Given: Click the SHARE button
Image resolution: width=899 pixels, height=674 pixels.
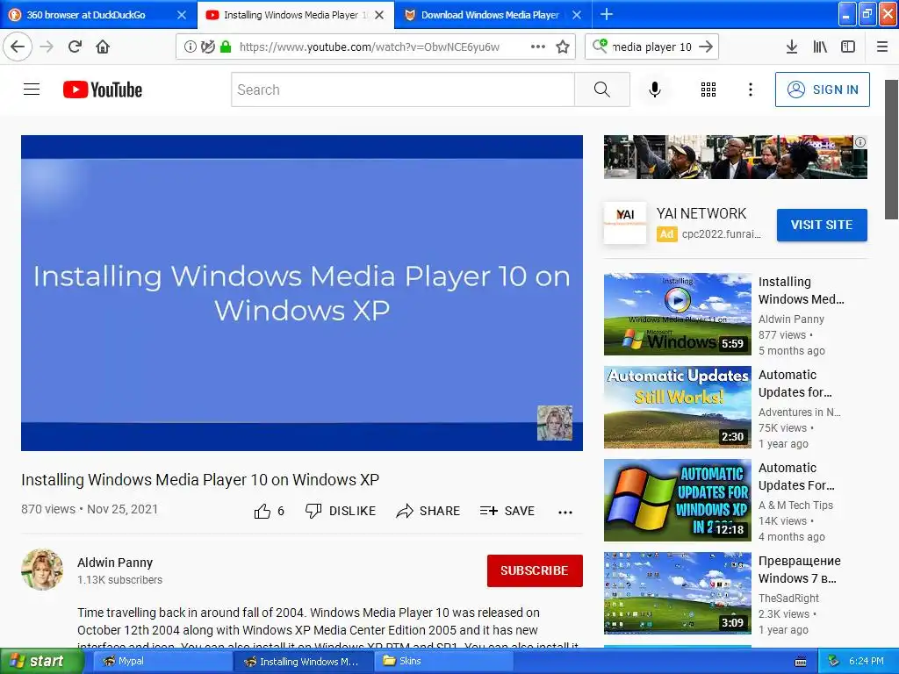Looking at the screenshot, I should click(428, 511).
